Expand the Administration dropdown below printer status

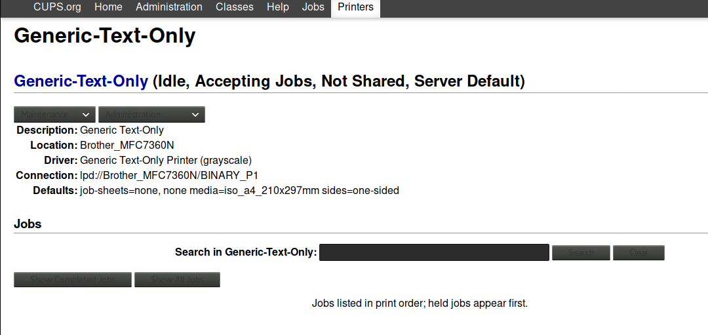click(x=151, y=115)
